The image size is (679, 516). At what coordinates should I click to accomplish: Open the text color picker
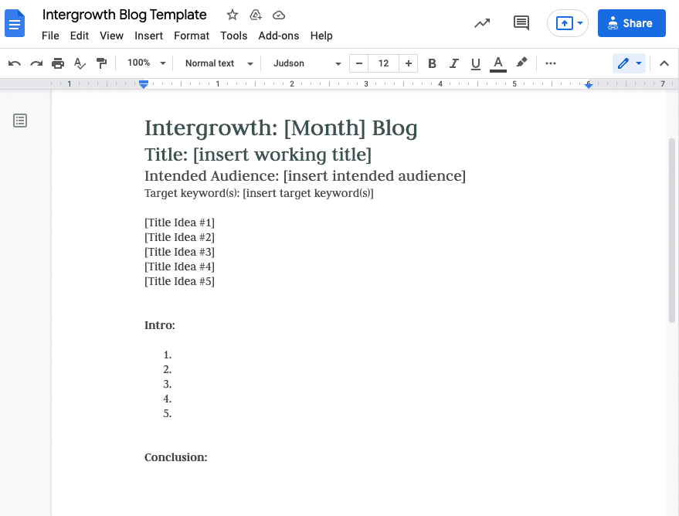pos(498,63)
